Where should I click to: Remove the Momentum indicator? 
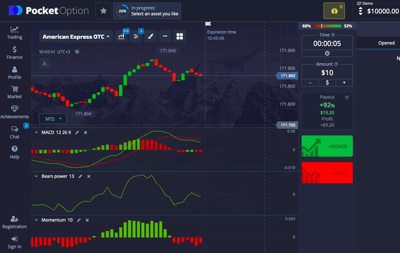pos(87,220)
